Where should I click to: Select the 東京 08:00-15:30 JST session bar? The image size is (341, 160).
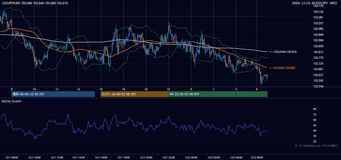53,94
